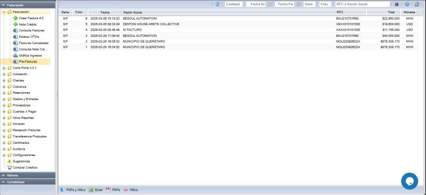Select the DENTON HOUSE ARETE COLLECTIVE row

click(x=239, y=24)
